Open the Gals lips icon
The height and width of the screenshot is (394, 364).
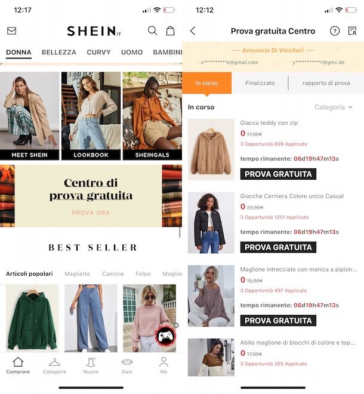127,365
